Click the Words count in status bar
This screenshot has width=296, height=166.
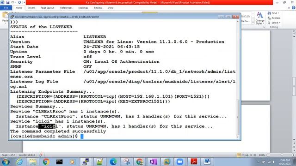click(x=27, y=155)
